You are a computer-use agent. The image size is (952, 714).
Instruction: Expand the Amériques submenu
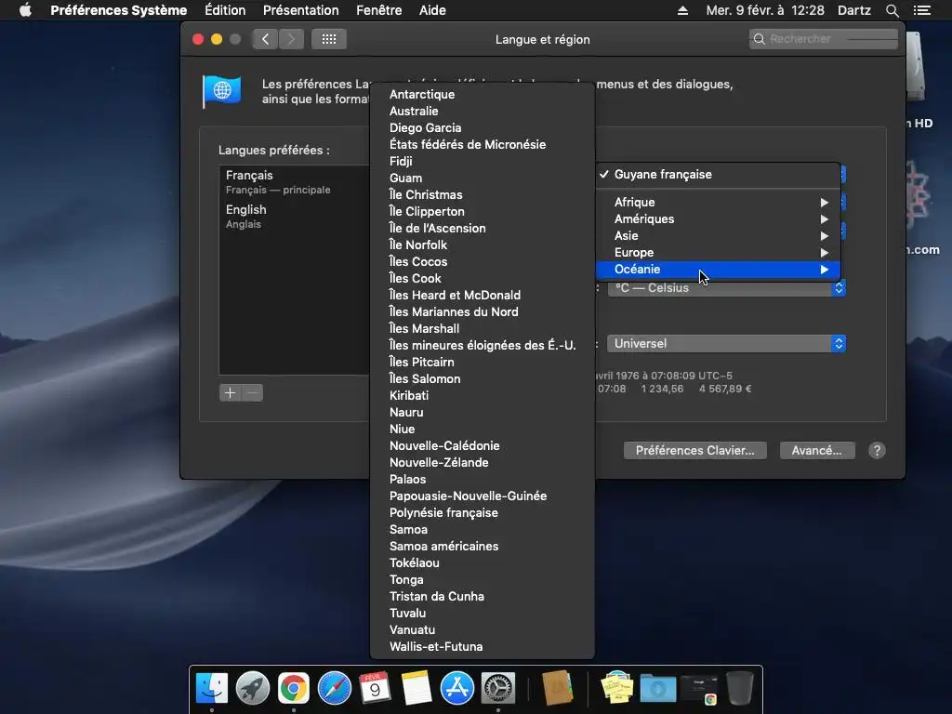[x=719, y=219]
